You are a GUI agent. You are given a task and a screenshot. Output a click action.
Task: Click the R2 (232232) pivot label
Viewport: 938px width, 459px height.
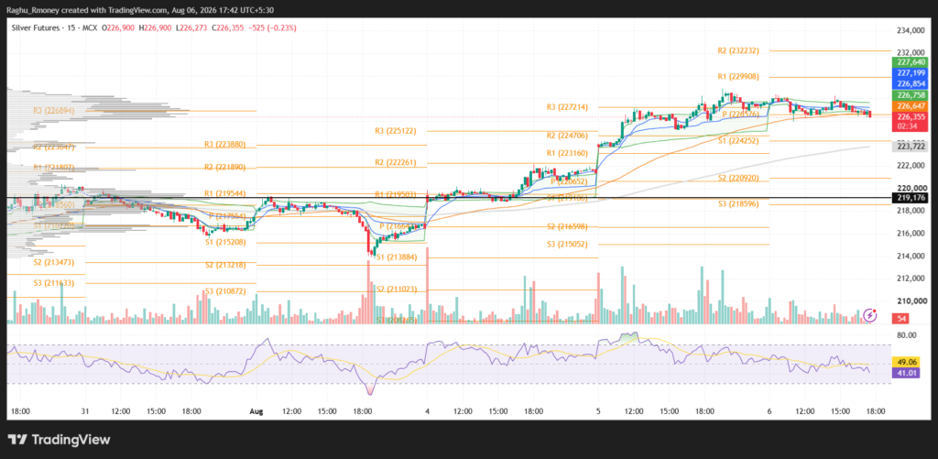[x=738, y=51]
